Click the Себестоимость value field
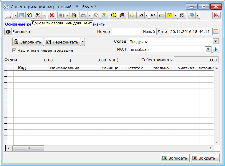This screenshot has width=225, height=166. tap(196, 60)
